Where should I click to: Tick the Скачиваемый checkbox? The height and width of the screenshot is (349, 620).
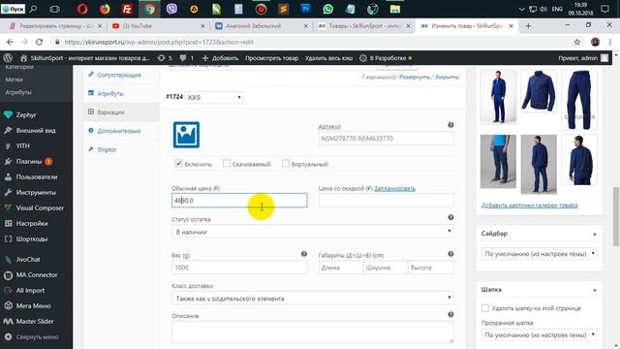pyautogui.click(x=226, y=163)
